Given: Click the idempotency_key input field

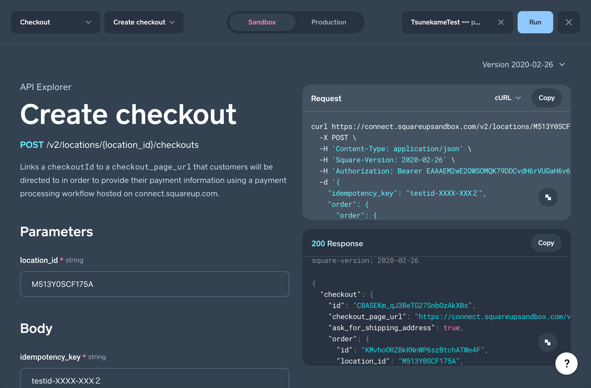Looking at the screenshot, I should pos(154,381).
